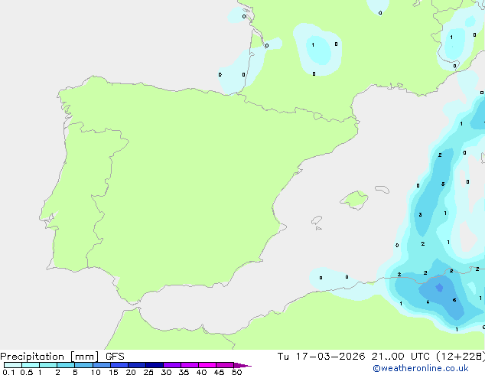485x375 pixels.
Task: Pick the 15–20 mm legend swatch
Action: click(x=119, y=365)
